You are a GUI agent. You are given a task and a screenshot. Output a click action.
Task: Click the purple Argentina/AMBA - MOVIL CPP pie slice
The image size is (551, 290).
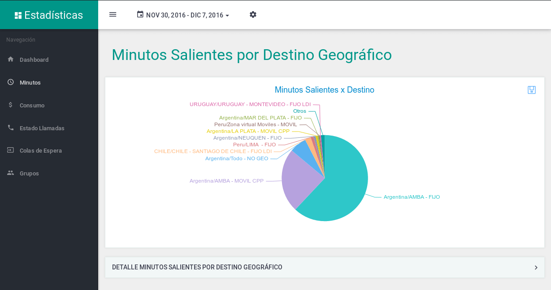coord(299,179)
